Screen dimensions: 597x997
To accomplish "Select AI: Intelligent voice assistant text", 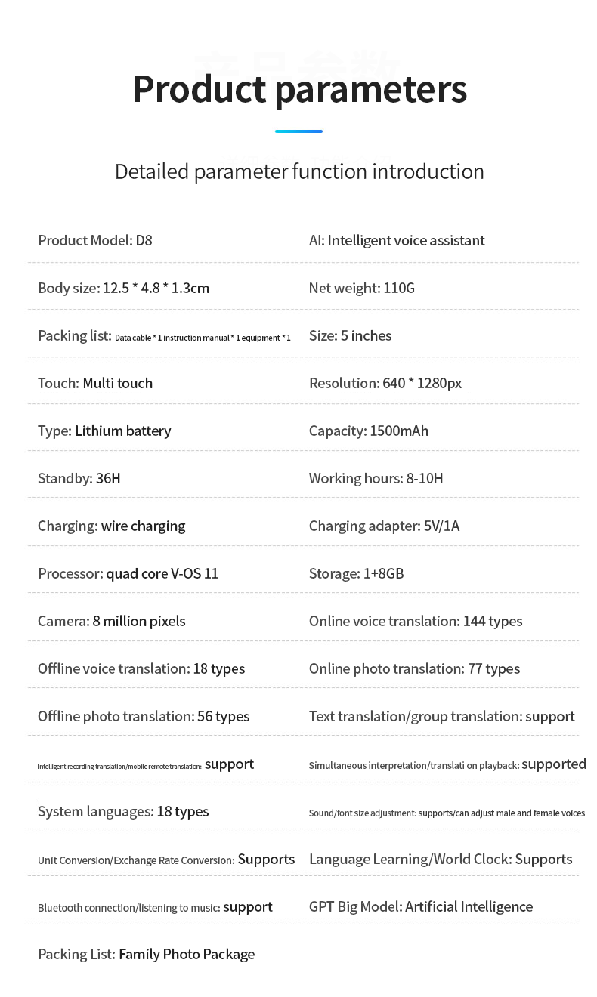I will [x=397, y=240].
